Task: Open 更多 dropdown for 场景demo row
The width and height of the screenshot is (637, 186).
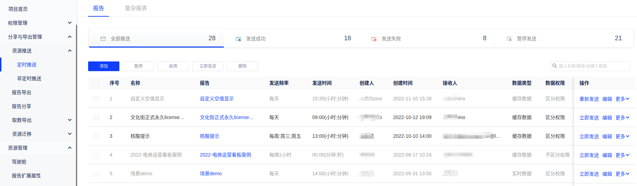Action: (622, 174)
